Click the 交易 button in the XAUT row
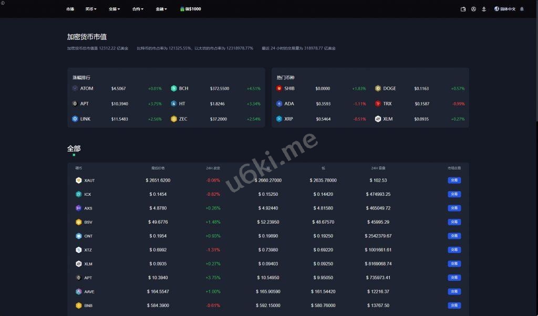 point(454,181)
